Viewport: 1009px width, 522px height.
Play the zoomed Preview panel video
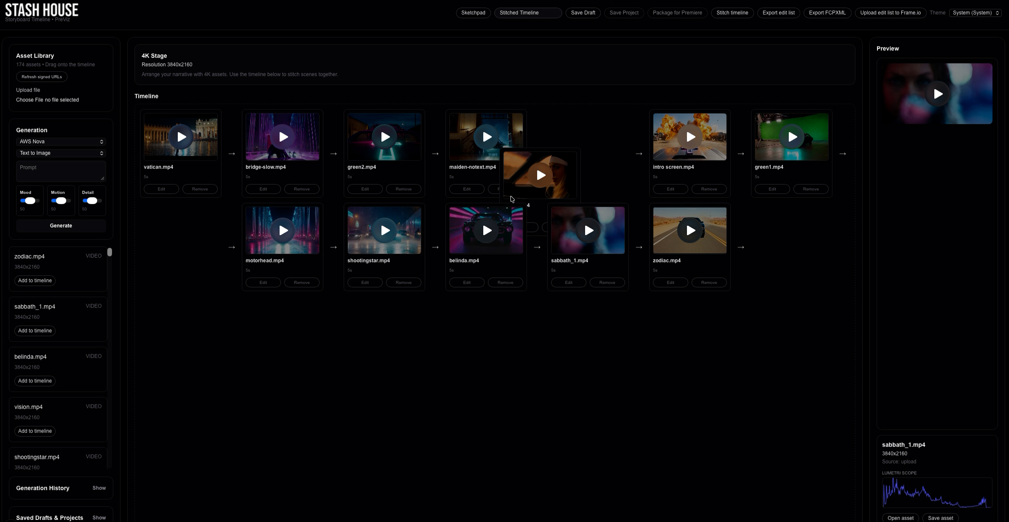click(x=938, y=94)
